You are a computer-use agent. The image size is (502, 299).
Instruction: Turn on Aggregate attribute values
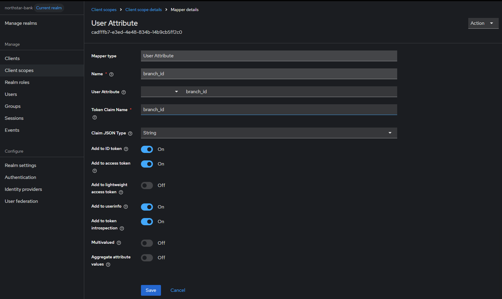click(x=147, y=258)
